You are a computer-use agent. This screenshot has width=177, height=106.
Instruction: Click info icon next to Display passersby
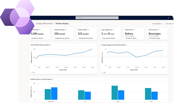point(66,30)
